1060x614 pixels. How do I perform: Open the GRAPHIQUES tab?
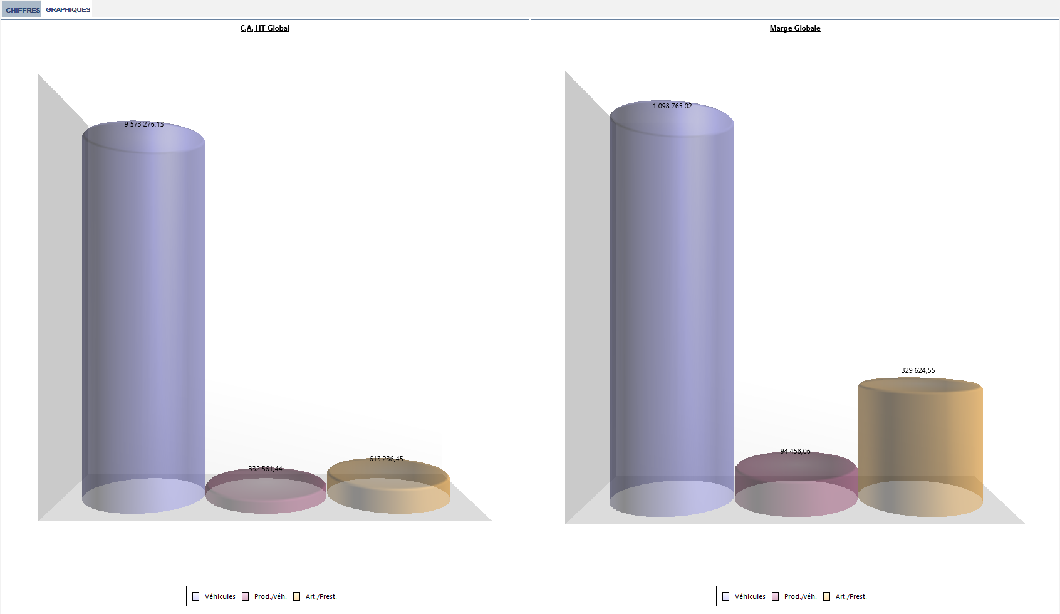(68, 9)
